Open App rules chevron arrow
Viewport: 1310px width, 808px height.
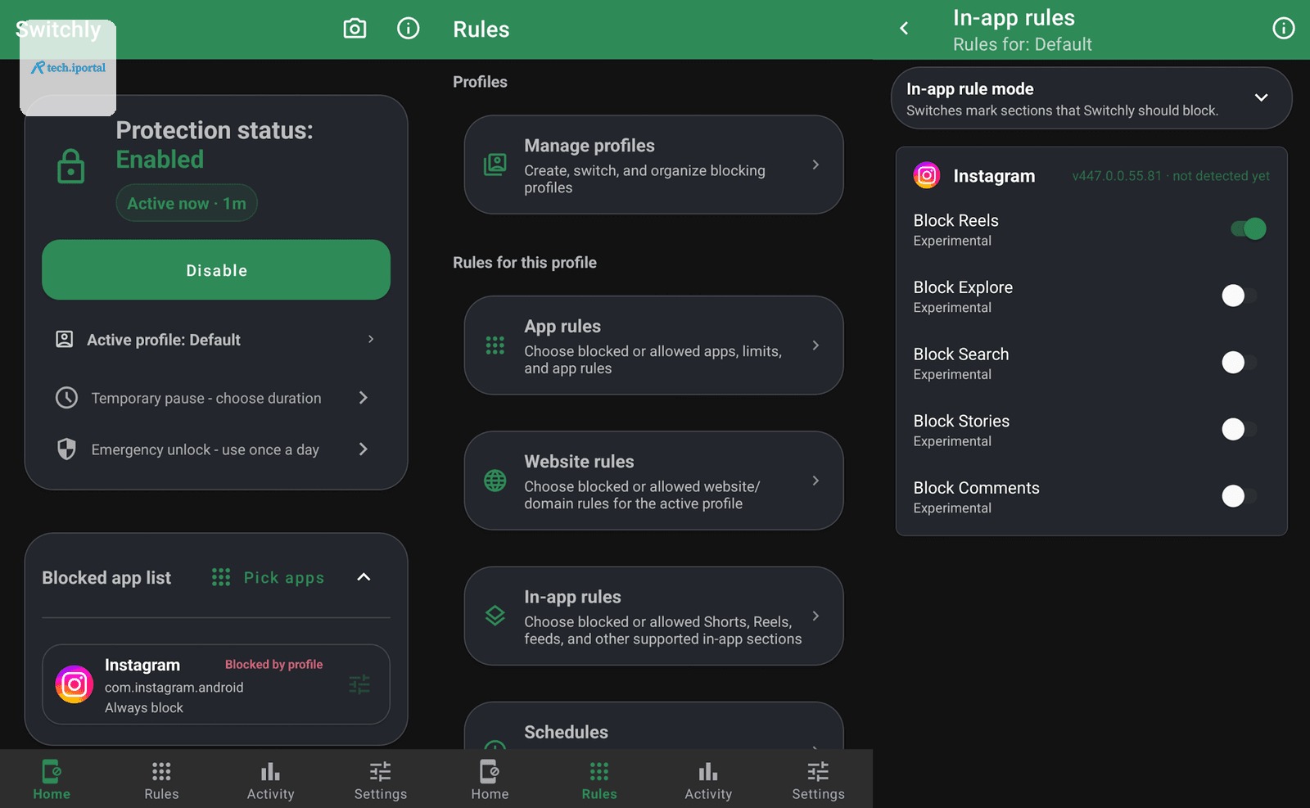pyautogui.click(x=815, y=345)
